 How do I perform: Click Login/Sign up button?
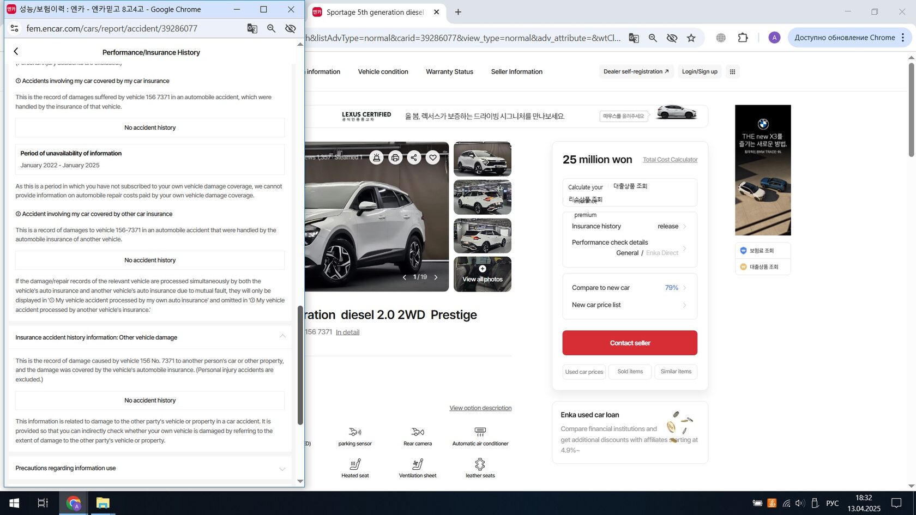pyautogui.click(x=700, y=71)
